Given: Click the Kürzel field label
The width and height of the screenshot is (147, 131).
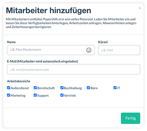Looking at the screenshot, I should pos(103,42).
